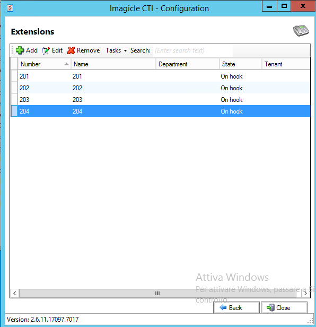The height and width of the screenshot is (327, 316).
Task: Click the horizontal scrollbar right arrow
Action: (x=305, y=294)
